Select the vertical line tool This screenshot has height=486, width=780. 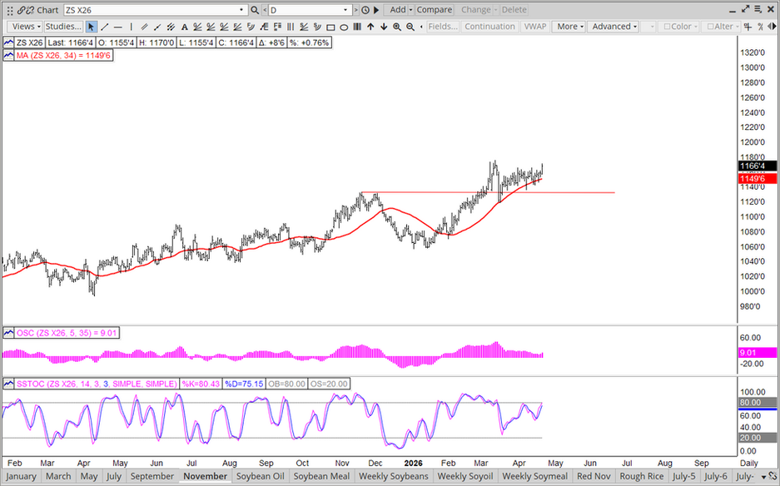132,27
